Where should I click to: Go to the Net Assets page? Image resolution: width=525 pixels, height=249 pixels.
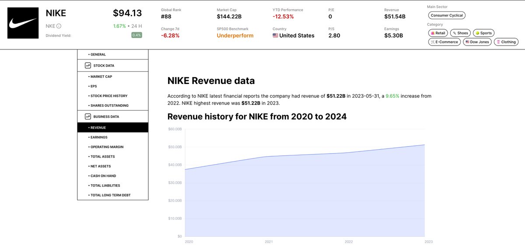coord(113,166)
